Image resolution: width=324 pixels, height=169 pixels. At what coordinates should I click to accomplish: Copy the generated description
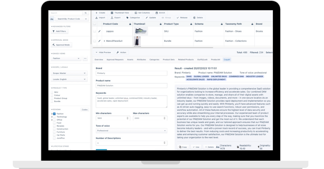pos(183,147)
